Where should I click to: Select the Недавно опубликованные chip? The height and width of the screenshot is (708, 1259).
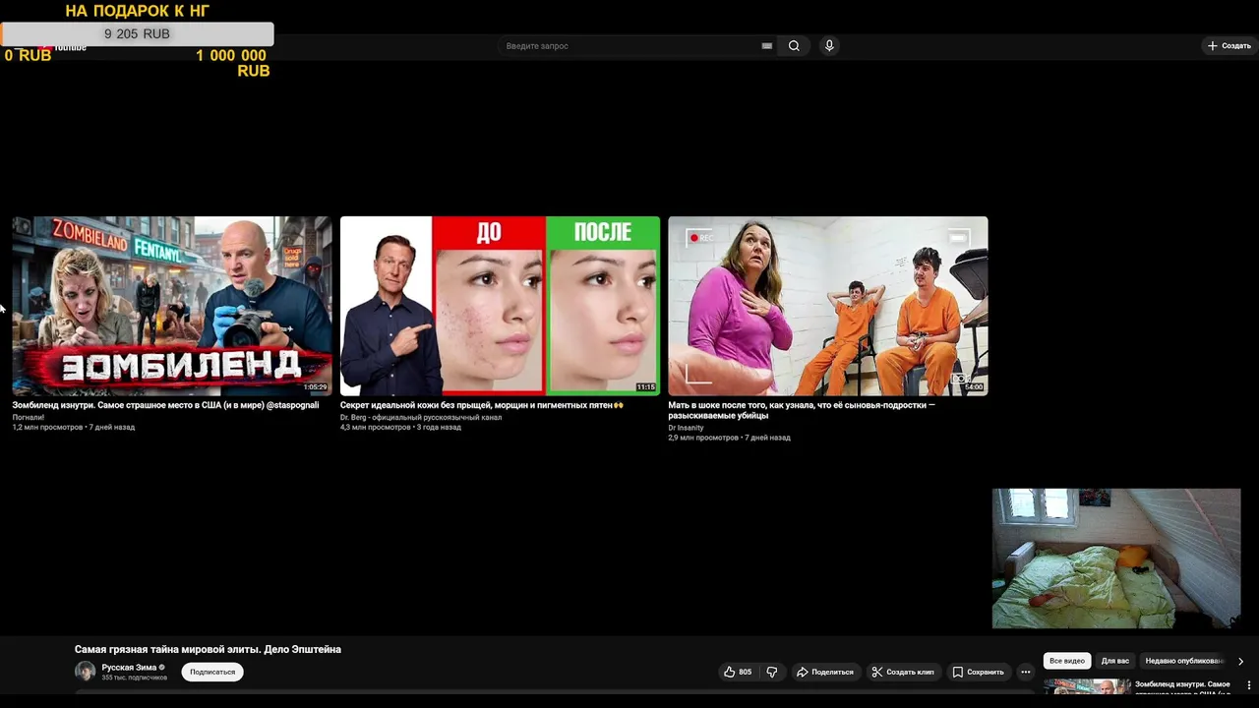(1184, 661)
